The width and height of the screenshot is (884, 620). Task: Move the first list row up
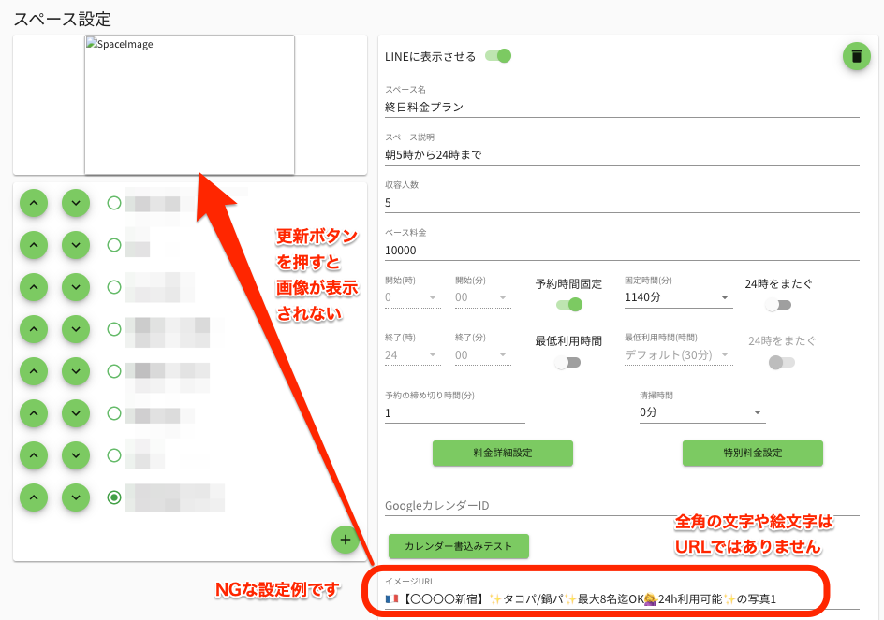(x=33, y=202)
